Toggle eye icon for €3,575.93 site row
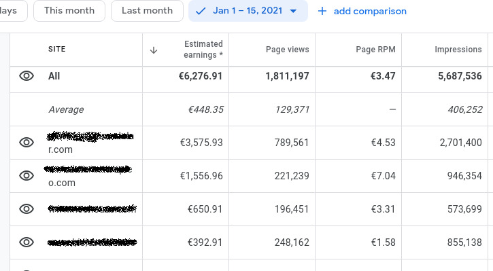Screen dimensions: 493x271 (x=27, y=142)
